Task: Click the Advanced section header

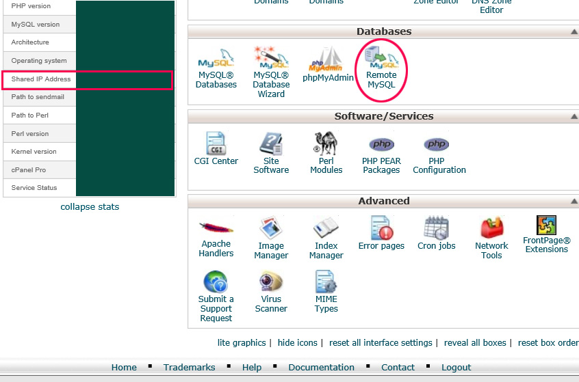Action: click(x=384, y=201)
